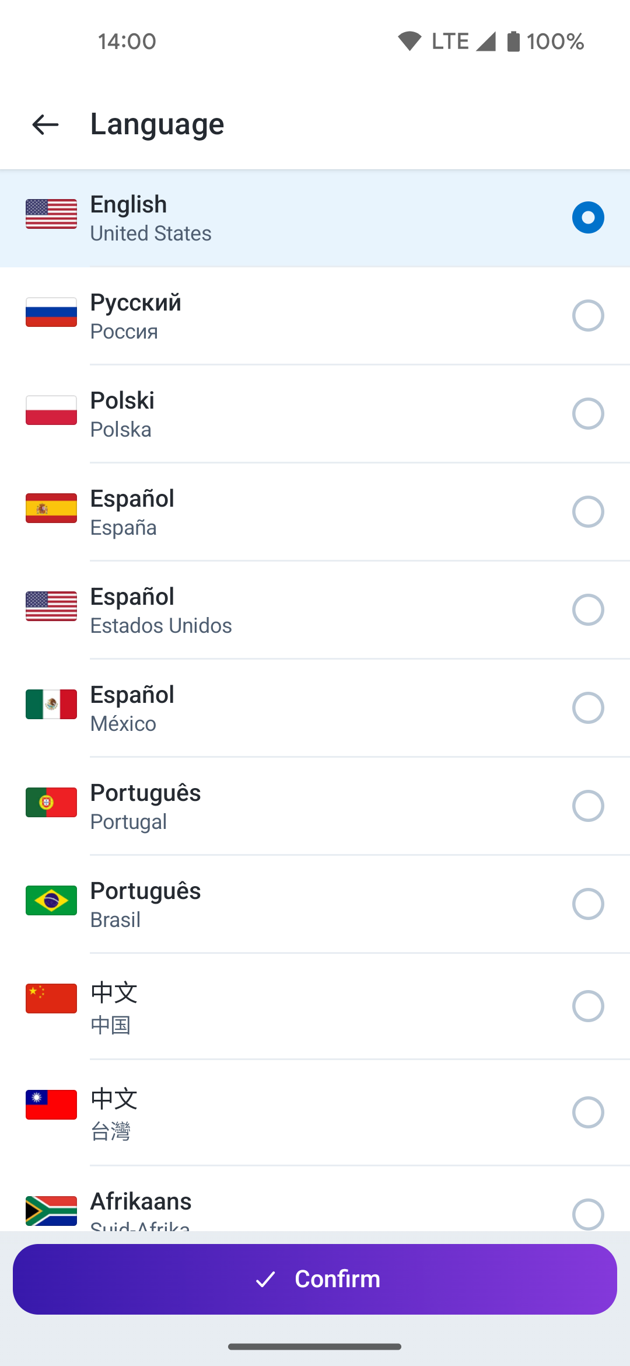Tap the Brazil flag icon
The width and height of the screenshot is (630, 1366).
click(51, 901)
